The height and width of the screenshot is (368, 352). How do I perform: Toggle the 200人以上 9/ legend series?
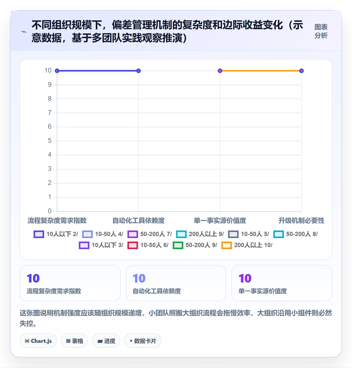(200, 234)
